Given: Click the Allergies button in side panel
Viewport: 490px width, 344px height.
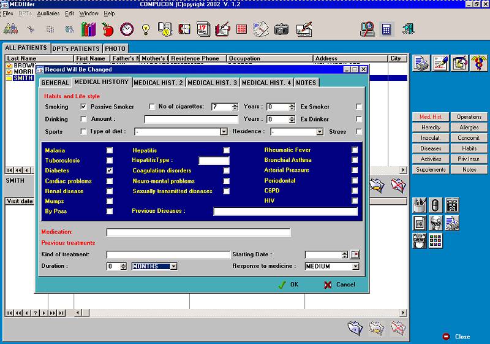Looking at the screenshot, I should (469, 128).
